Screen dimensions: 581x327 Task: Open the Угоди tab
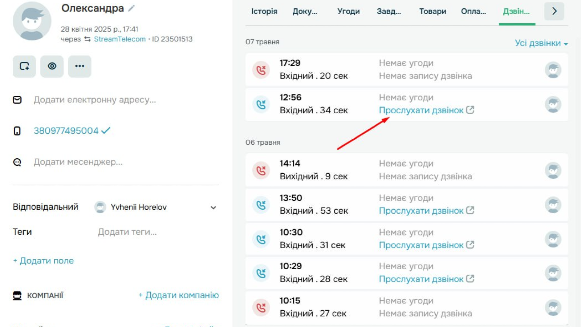pyautogui.click(x=348, y=11)
